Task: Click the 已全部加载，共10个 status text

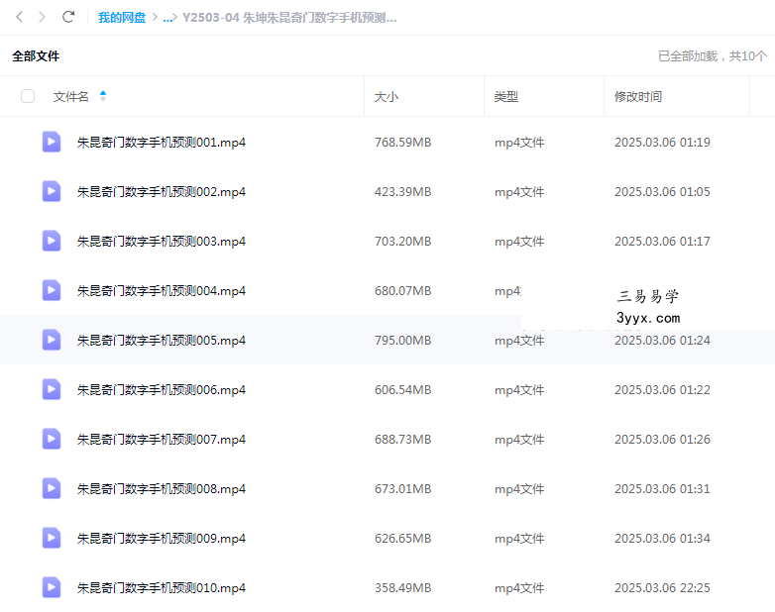Action: [713, 55]
